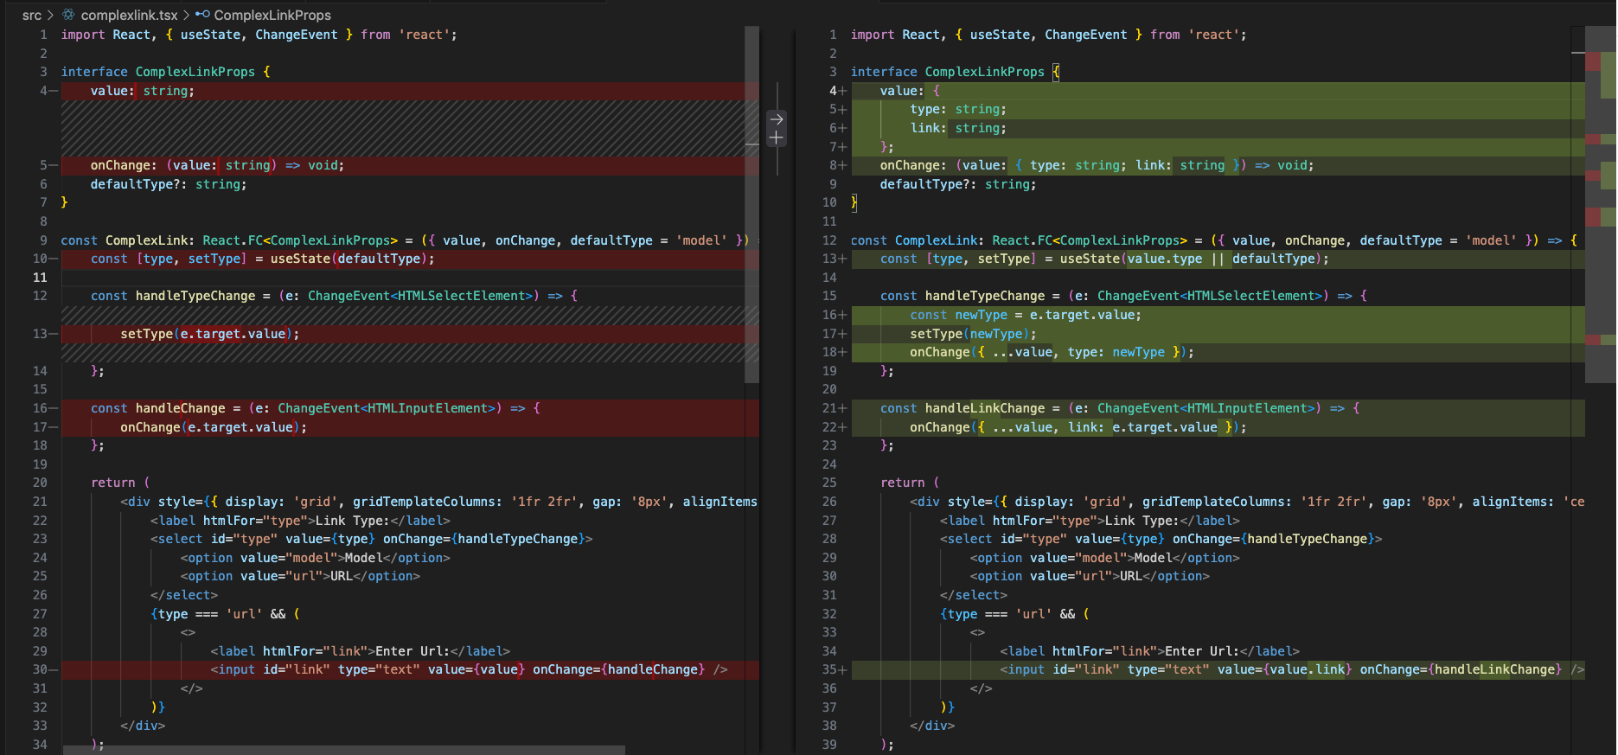Click the interface symbol icon before ComplexLinkProps

[202, 15]
